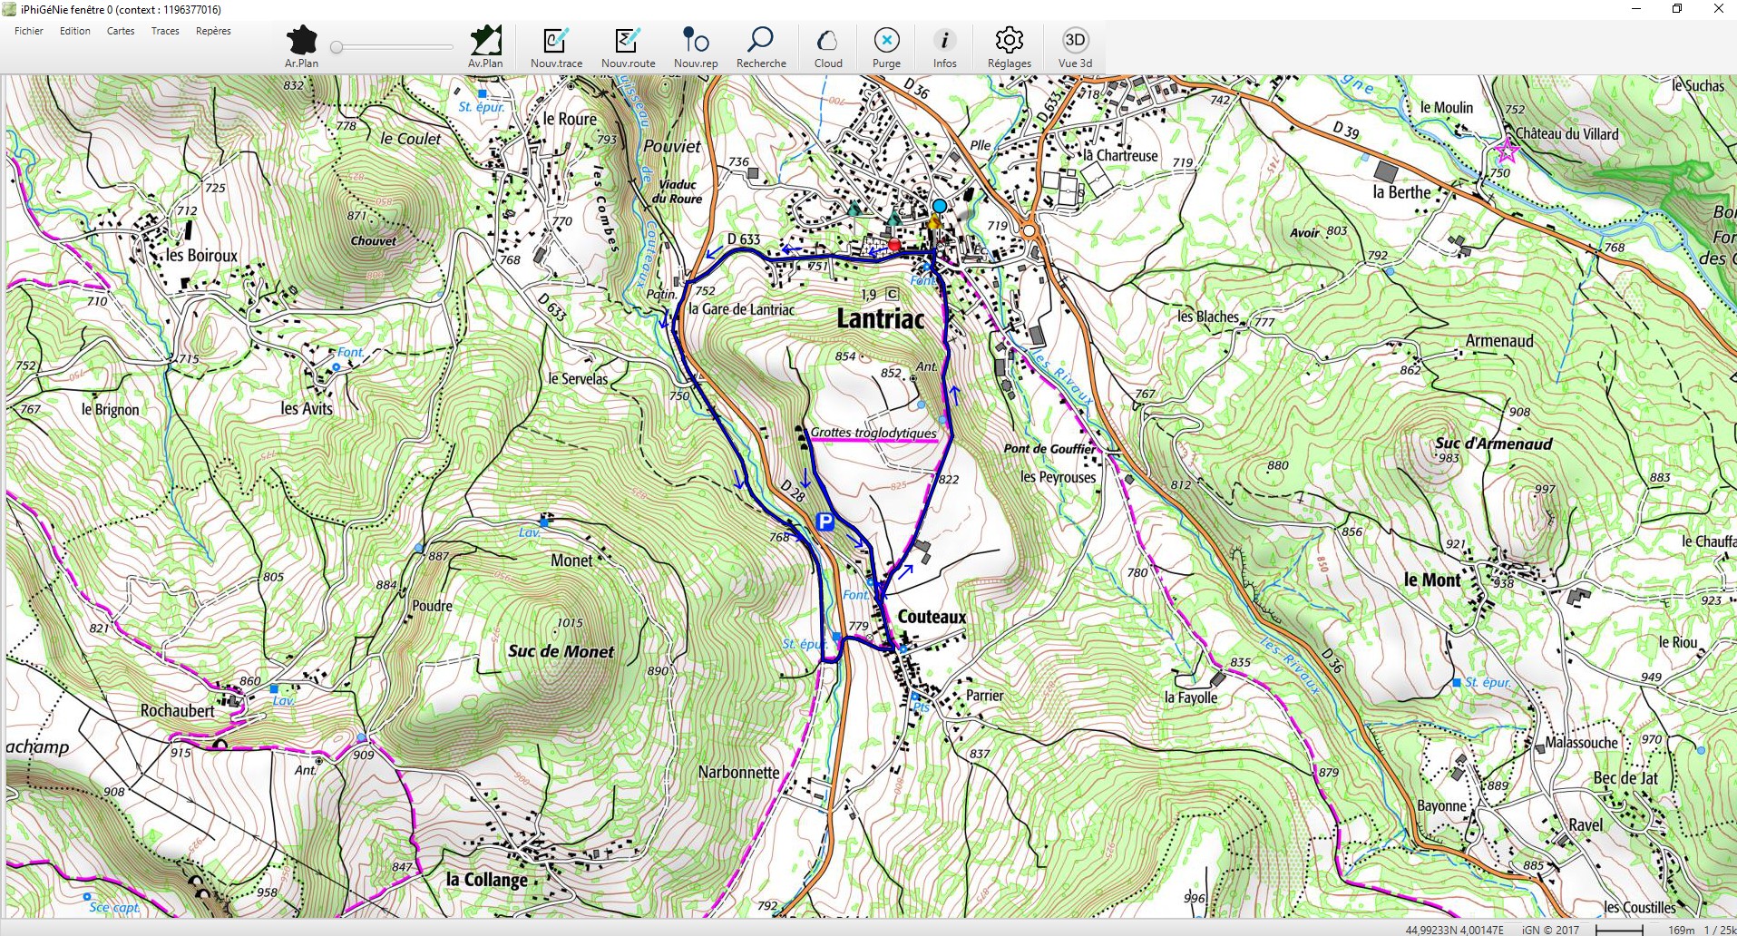
Task: Open the Repères menu
Action: point(213,31)
